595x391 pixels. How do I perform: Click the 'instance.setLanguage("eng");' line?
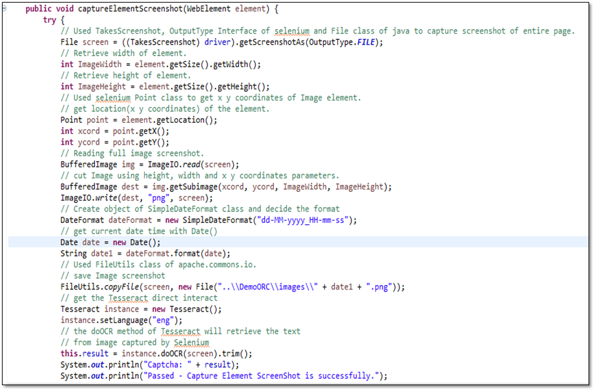click(121, 321)
